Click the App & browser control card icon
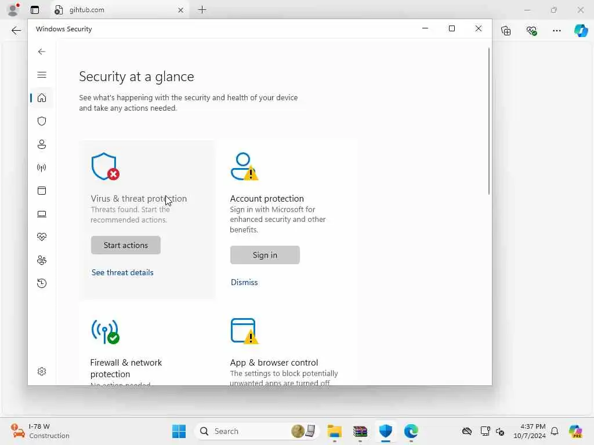 pyautogui.click(x=244, y=331)
